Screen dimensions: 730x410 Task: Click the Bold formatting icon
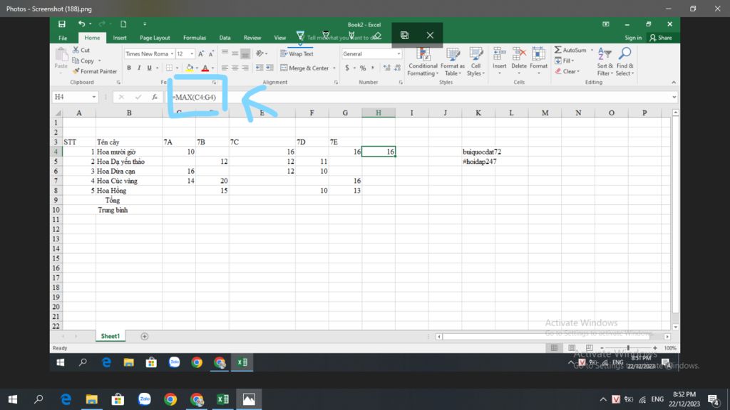129,68
